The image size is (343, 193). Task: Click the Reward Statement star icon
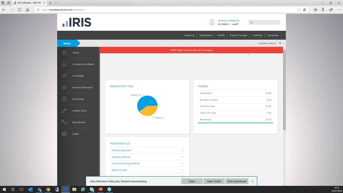(x=64, y=87)
